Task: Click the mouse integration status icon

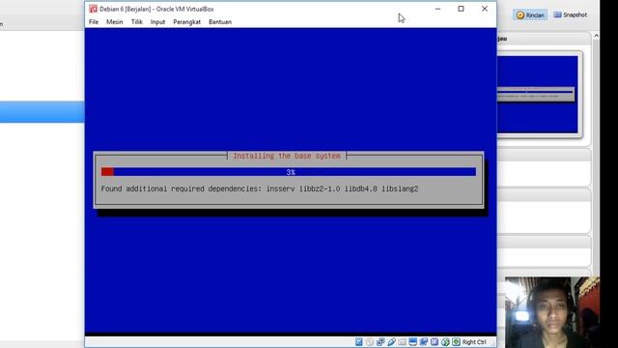Action: (x=446, y=341)
